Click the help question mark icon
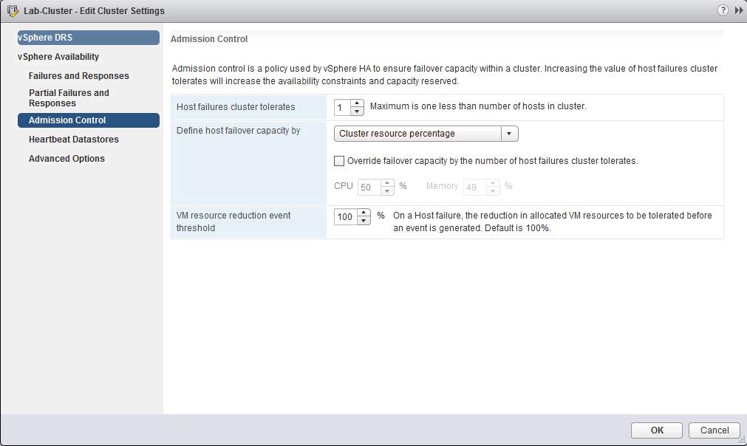Screen dimensions: 747x446 [722, 10]
